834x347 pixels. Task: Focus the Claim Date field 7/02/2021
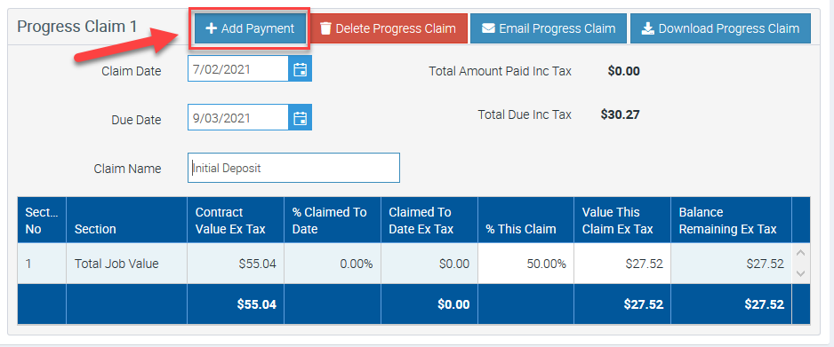click(x=238, y=69)
